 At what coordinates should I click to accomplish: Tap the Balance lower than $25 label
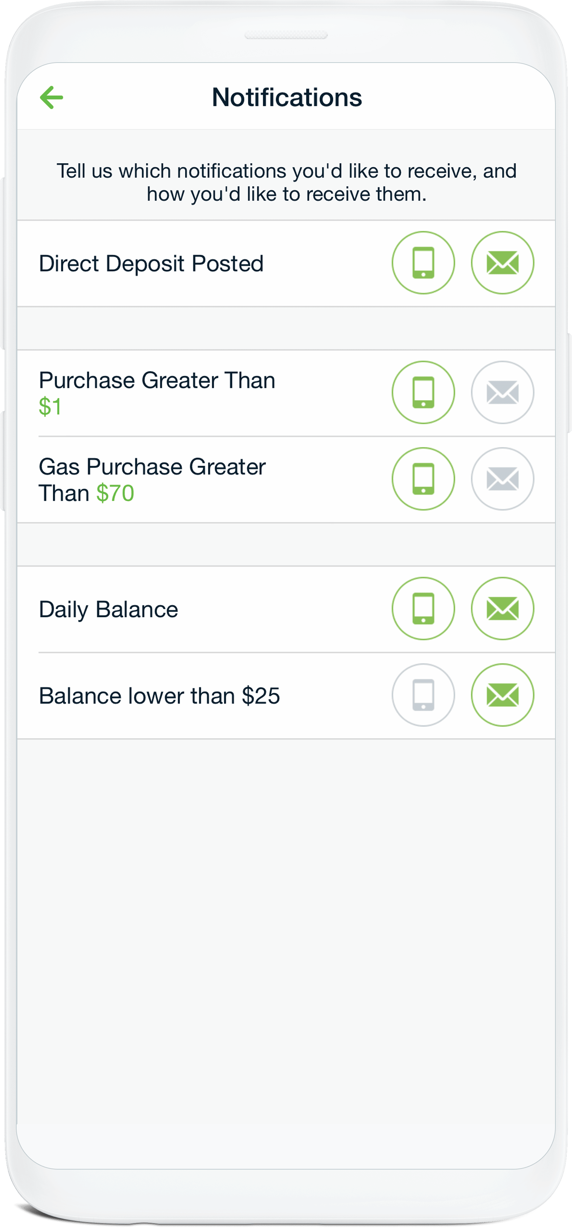(x=159, y=696)
